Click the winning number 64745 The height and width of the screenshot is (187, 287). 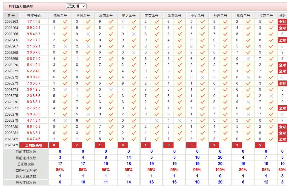tap(34, 139)
